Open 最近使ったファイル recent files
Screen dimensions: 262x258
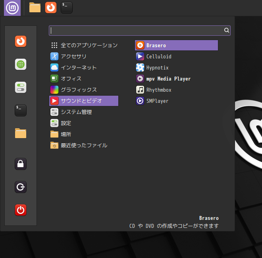tap(84, 145)
